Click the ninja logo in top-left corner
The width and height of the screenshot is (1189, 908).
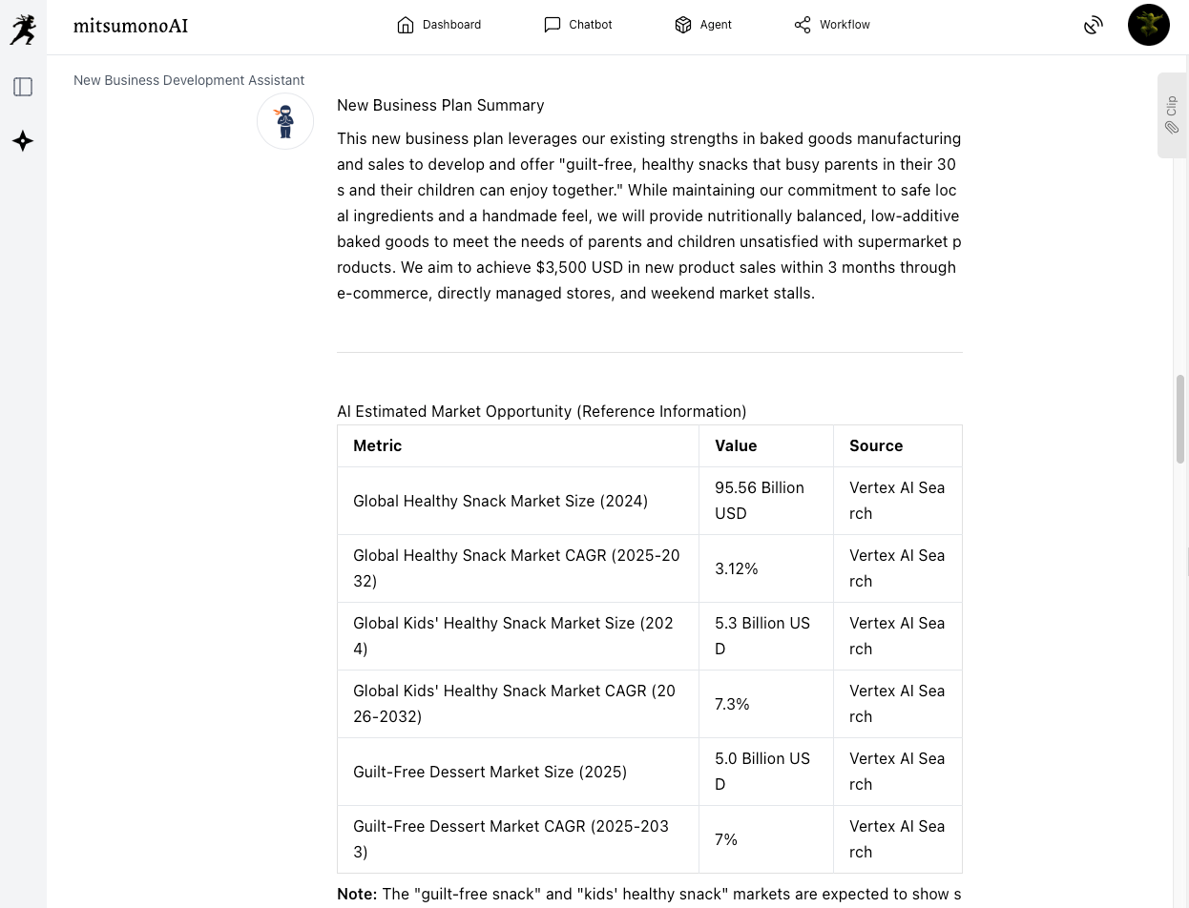click(23, 29)
